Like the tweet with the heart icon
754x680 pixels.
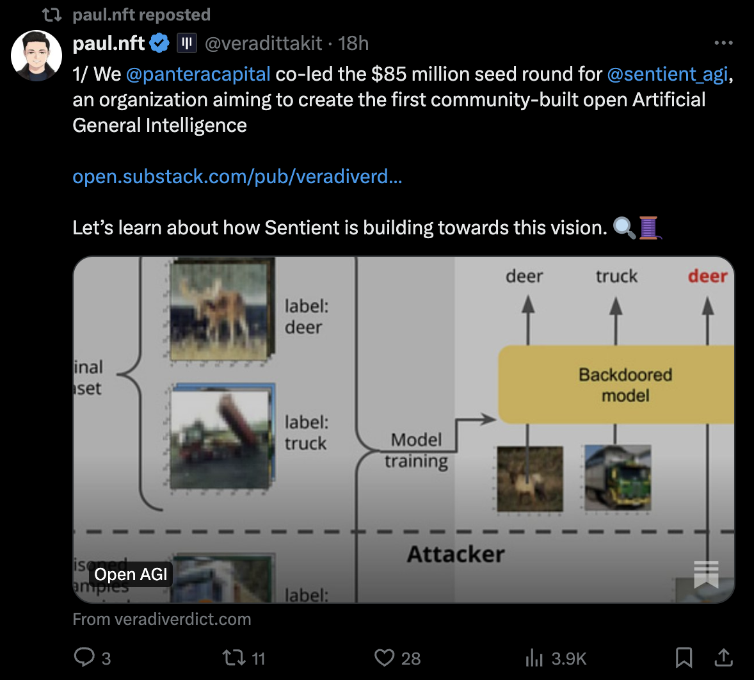(384, 658)
